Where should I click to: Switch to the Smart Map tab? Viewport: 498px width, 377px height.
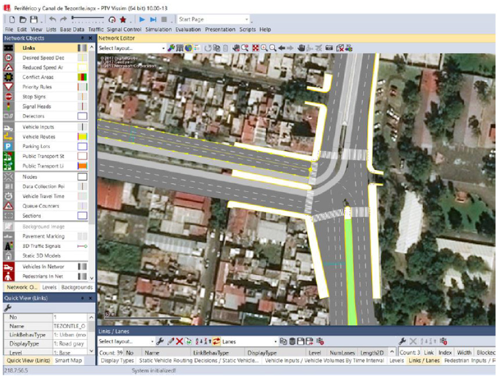pyautogui.click(x=68, y=361)
